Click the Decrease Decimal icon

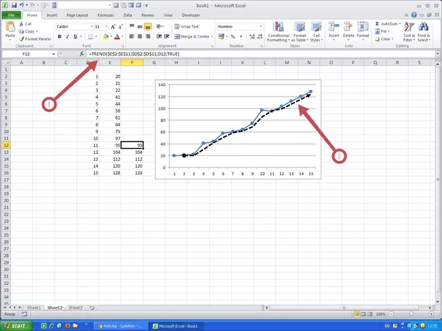pos(259,36)
